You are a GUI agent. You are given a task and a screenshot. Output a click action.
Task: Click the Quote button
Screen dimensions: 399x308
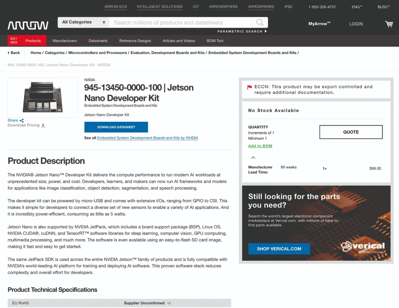pos(351,132)
